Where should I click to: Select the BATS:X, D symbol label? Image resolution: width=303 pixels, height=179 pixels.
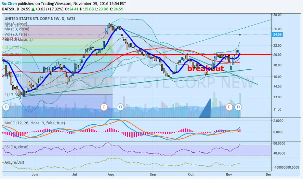11,9
